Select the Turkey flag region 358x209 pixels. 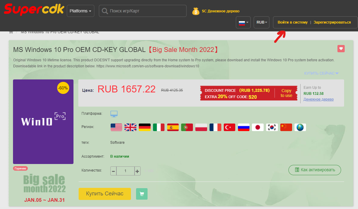pos(229,127)
